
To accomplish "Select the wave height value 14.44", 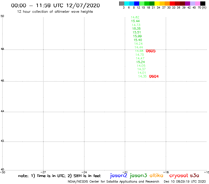I will pos(139,47).
